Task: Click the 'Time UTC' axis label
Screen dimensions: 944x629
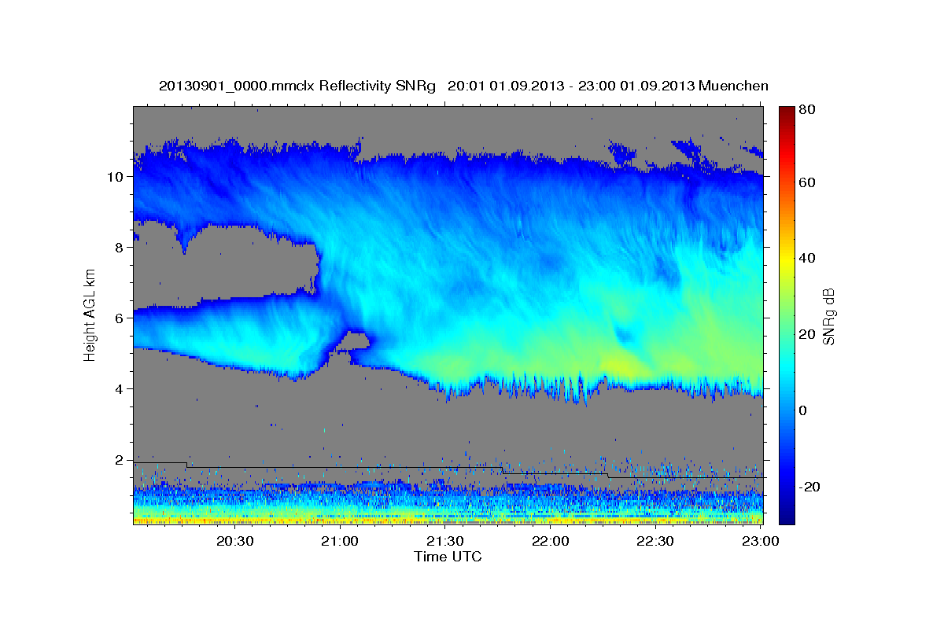Action: point(448,557)
